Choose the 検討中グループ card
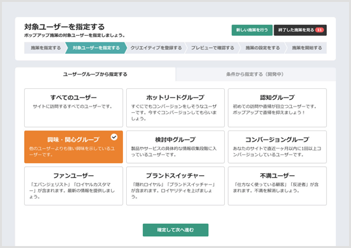This screenshot has width=351, height=248. 175,147
